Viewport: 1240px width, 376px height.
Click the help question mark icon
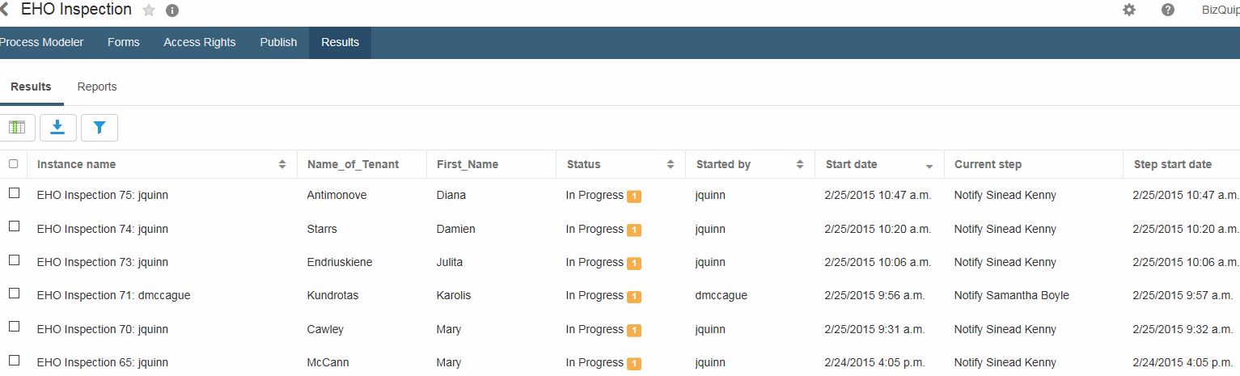pos(1167,11)
